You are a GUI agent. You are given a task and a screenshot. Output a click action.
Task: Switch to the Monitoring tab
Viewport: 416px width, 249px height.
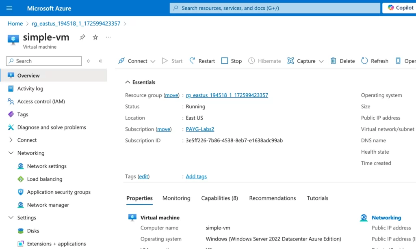(x=176, y=198)
